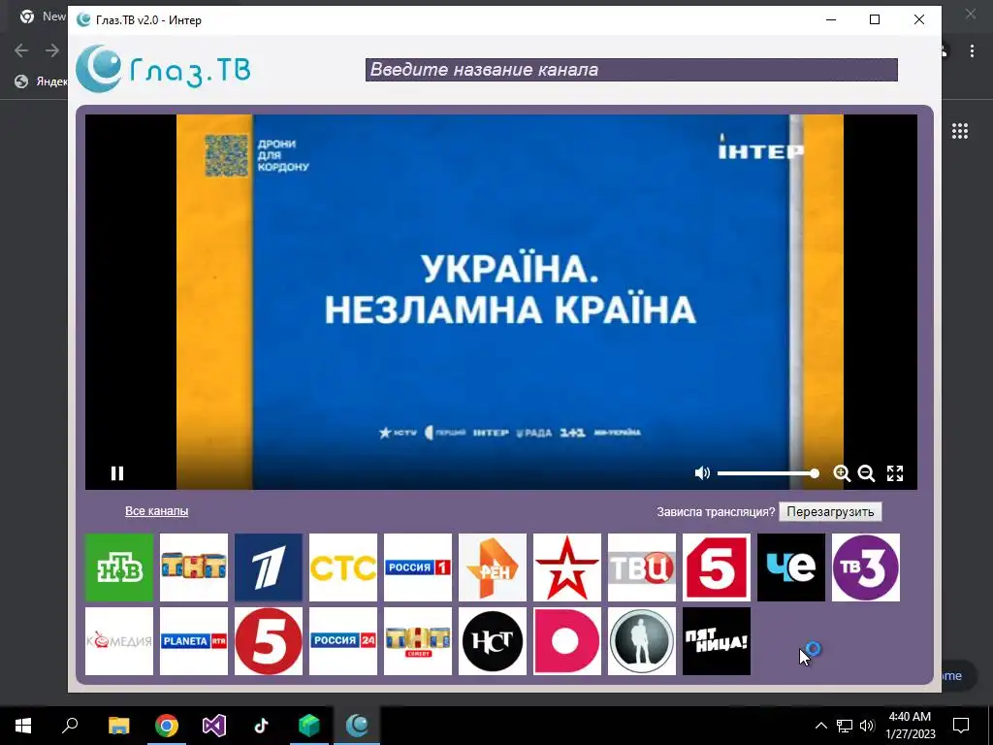Open the ТВ3 channel
The image size is (993, 745).
click(x=866, y=567)
